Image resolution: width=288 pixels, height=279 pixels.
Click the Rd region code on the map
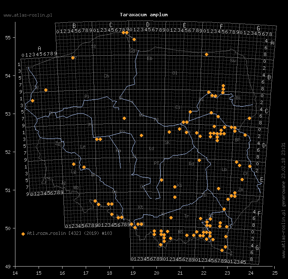(x=192, y=164)
